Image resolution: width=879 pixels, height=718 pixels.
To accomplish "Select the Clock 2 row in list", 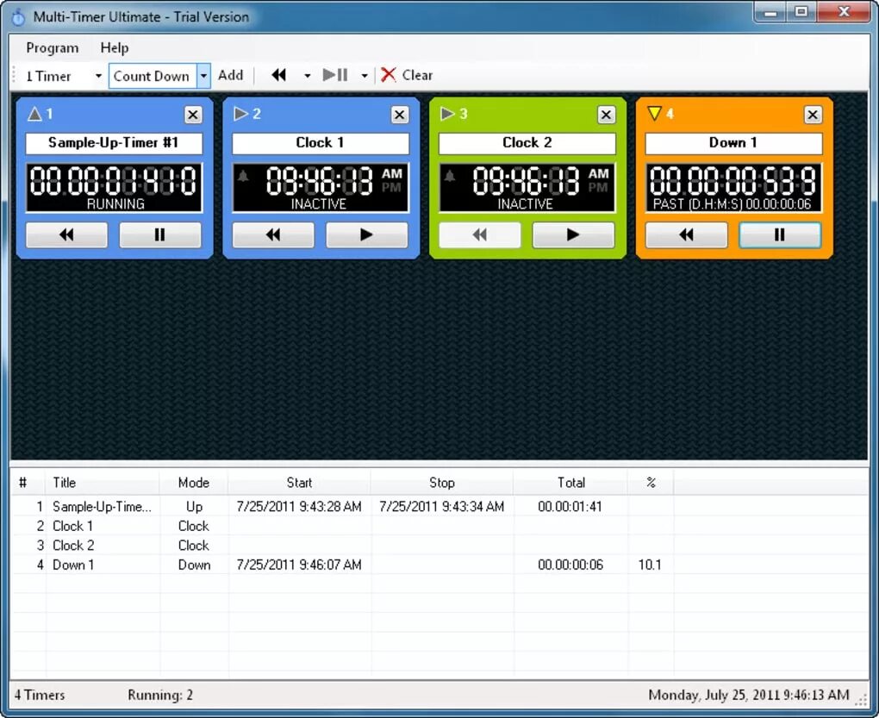I will coord(439,546).
